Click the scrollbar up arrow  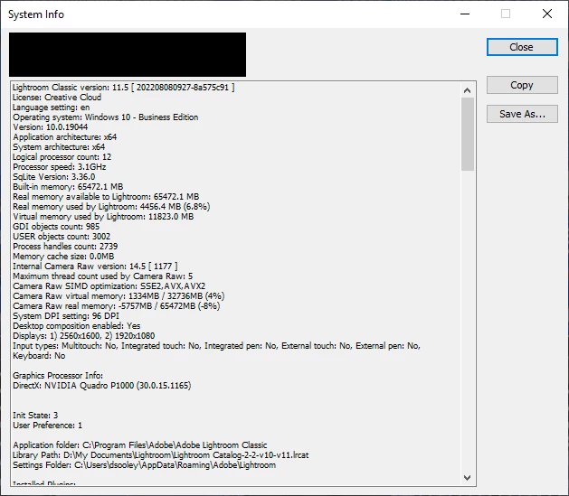[x=468, y=90]
